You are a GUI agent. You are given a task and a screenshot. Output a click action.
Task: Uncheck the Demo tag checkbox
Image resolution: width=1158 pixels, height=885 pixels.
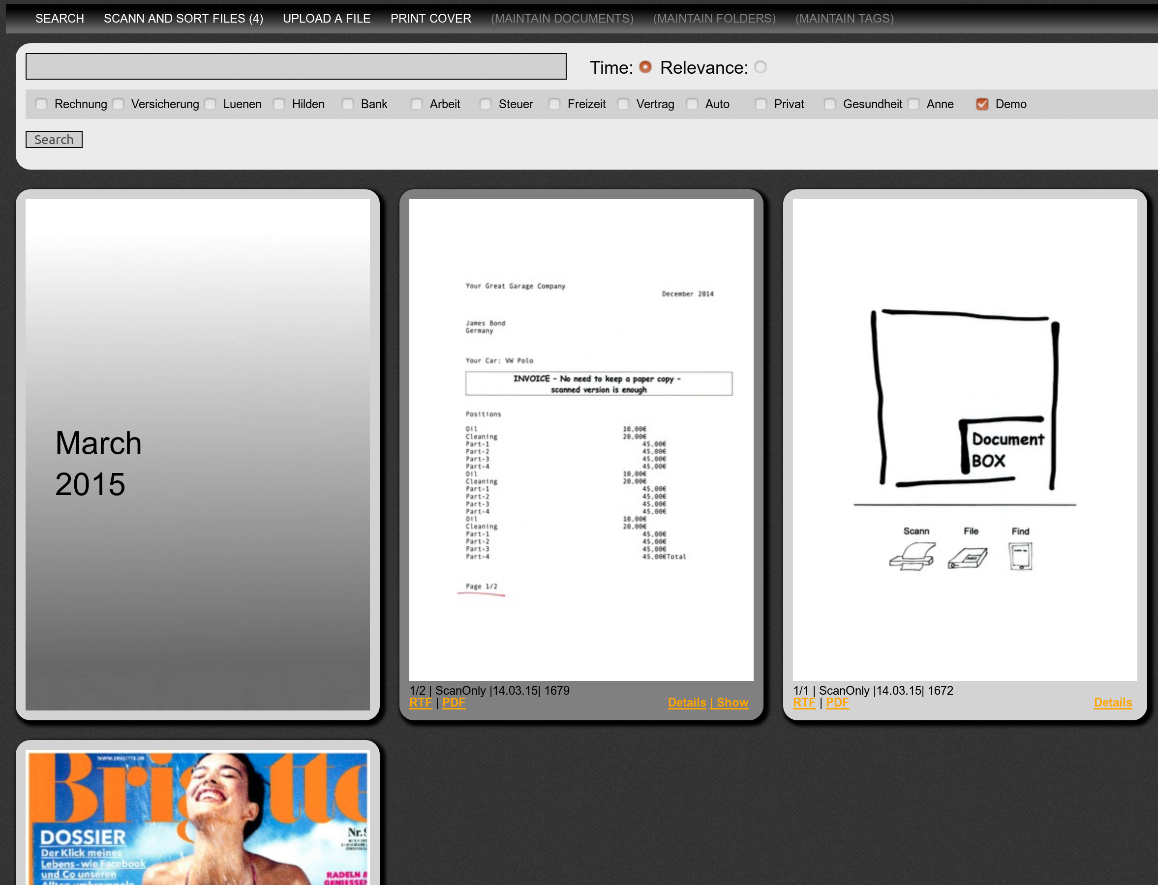point(981,104)
